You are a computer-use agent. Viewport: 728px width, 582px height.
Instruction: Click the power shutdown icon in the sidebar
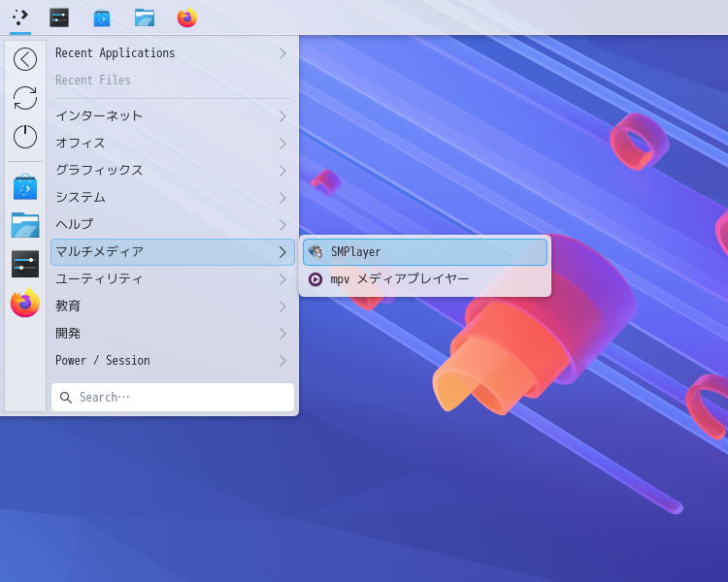[25, 137]
